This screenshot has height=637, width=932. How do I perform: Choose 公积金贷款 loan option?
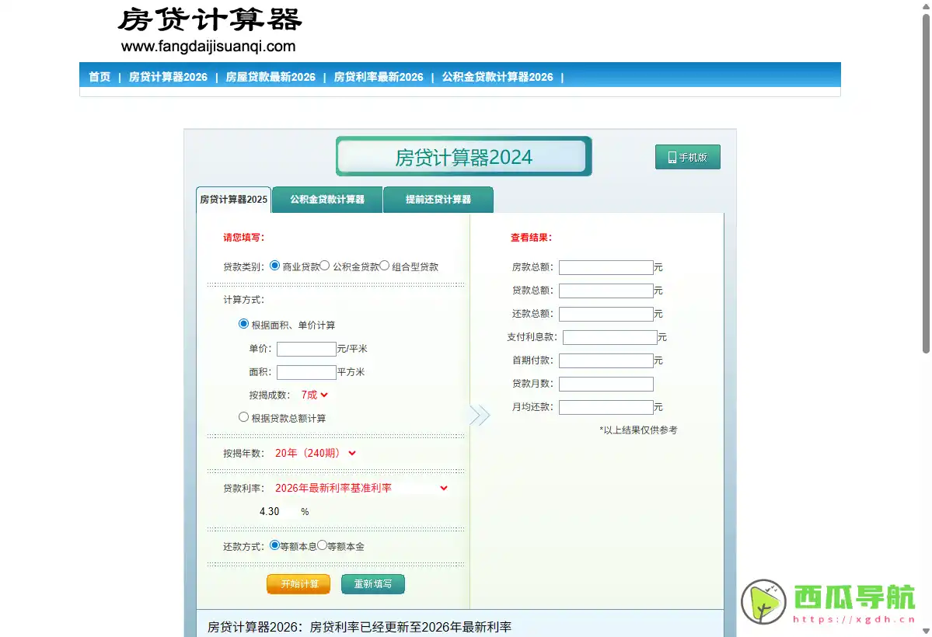(324, 265)
